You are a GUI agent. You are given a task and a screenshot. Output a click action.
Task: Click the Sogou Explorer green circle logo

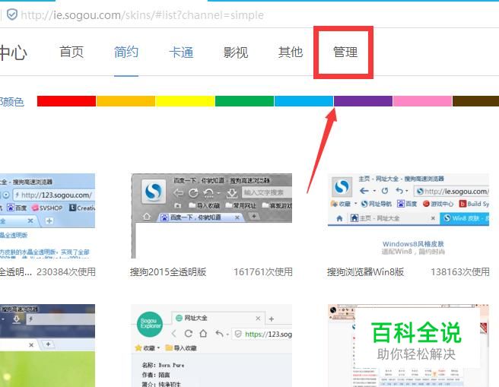tap(150, 324)
